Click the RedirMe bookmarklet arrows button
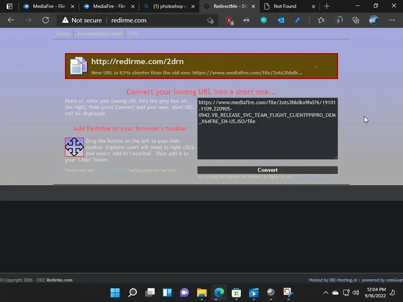 click(74, 147)
